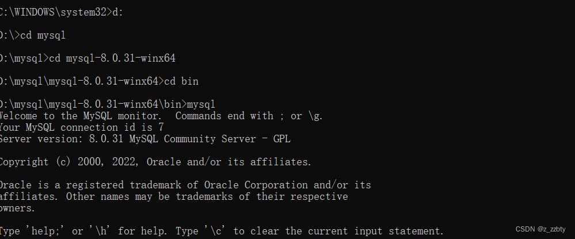Click 'Commands end with ; or \g.' text
The image size is (575, 239).
coord(249,116)
